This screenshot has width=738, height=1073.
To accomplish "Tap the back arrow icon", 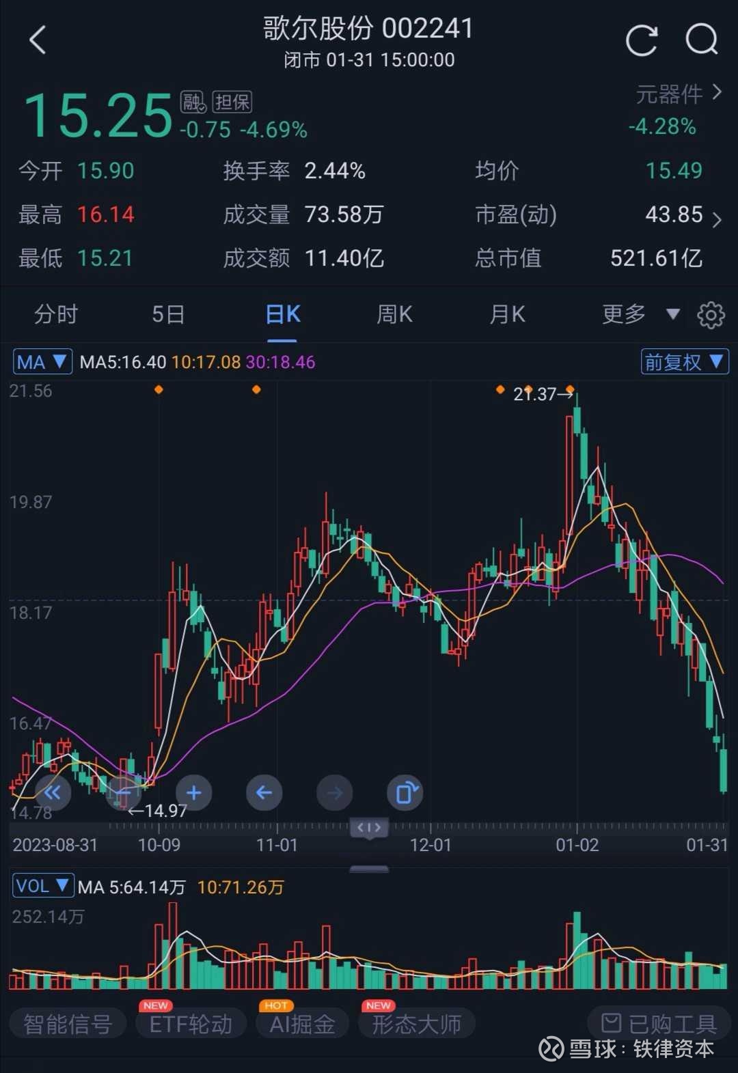I will [x=38, y=40].
